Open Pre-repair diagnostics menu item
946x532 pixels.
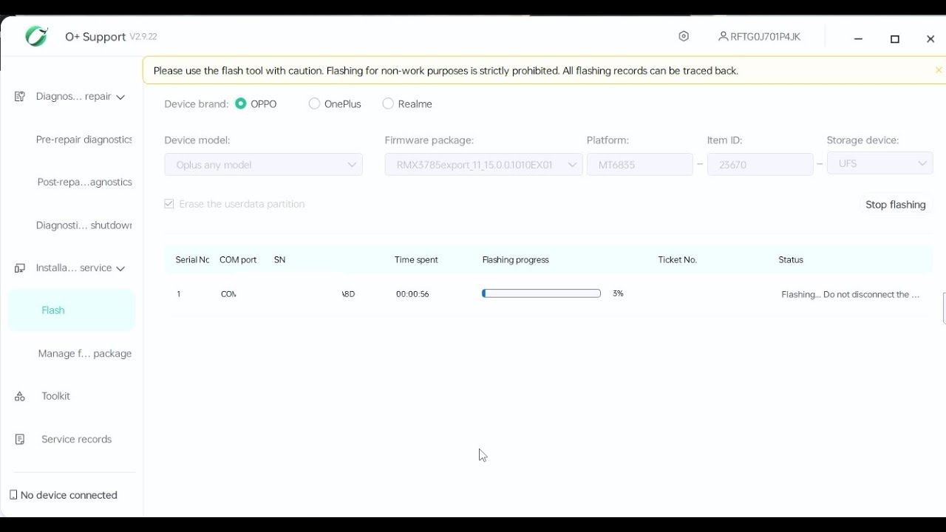click(x=84, y=140)
